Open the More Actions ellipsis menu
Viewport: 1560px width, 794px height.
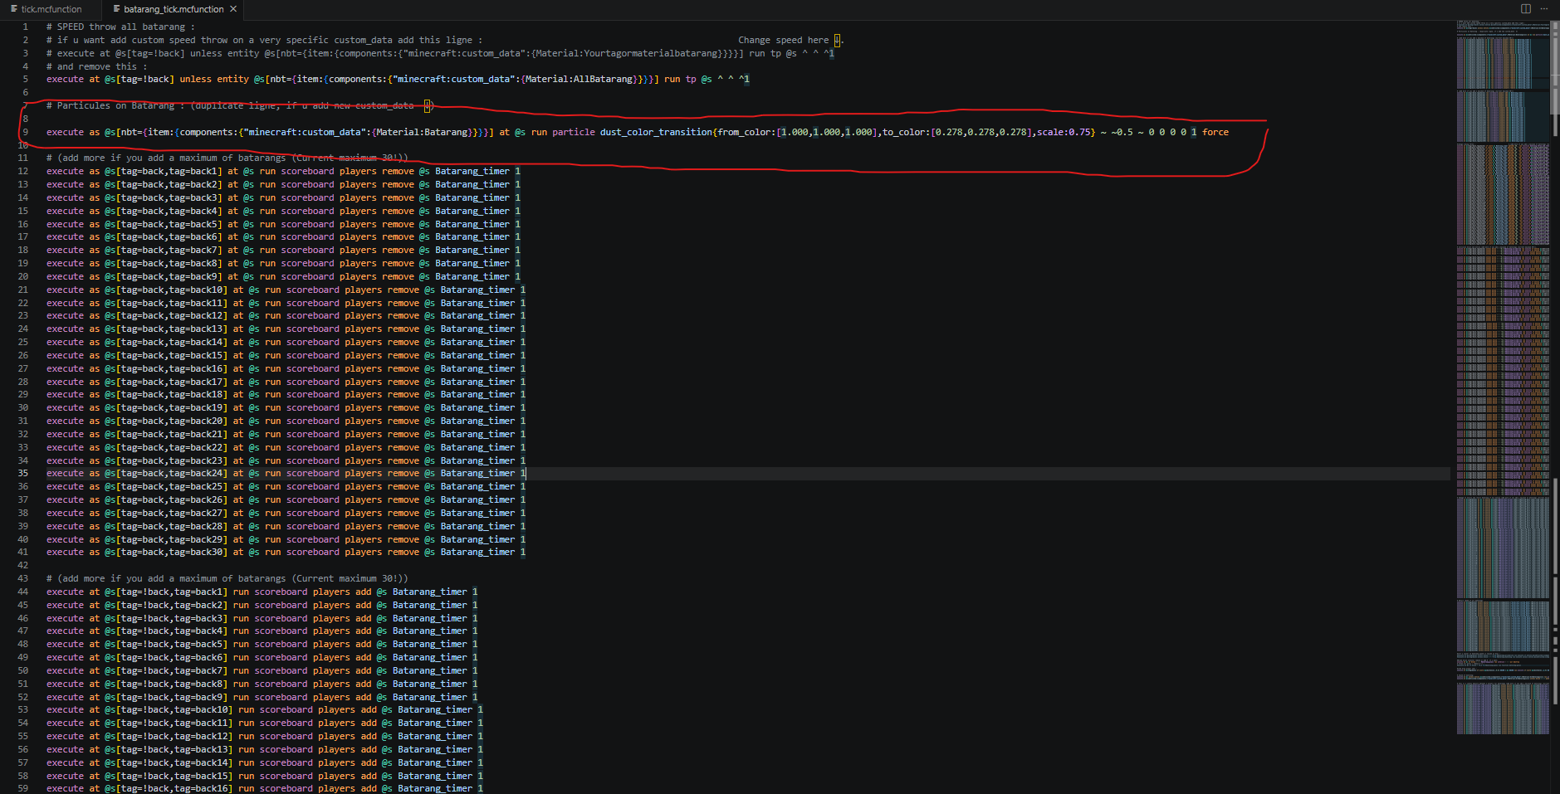pyautogui.click(x=1544, y=8)
